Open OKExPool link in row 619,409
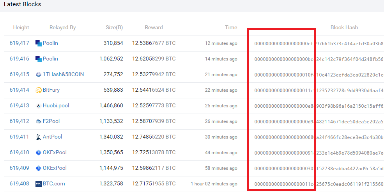Screen dimensions: 384x194 pyautogui.click(x=55, y=168)
